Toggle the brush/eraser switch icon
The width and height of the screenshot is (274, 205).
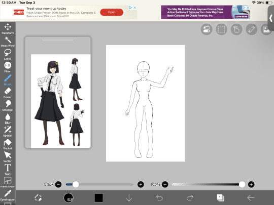[x=38, y=198]
